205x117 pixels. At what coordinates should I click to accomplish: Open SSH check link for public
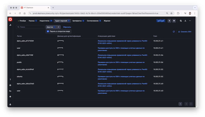[x=121, y=63]
